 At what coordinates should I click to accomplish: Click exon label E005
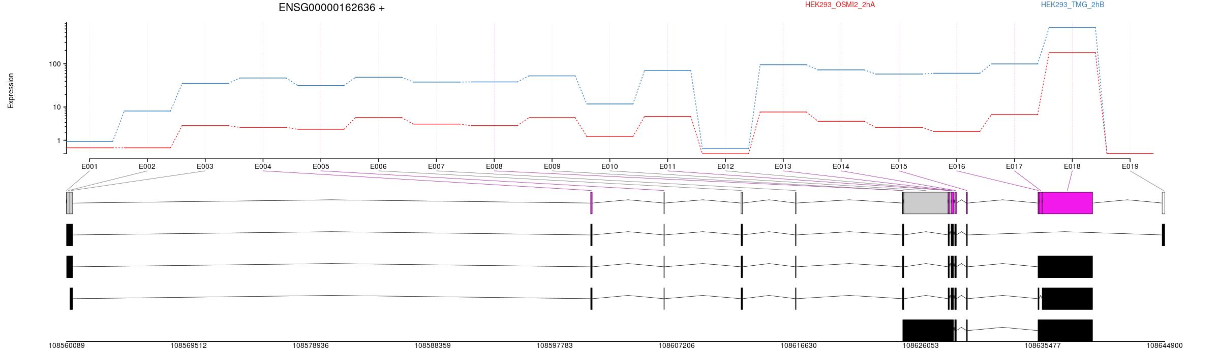[321, 166]
